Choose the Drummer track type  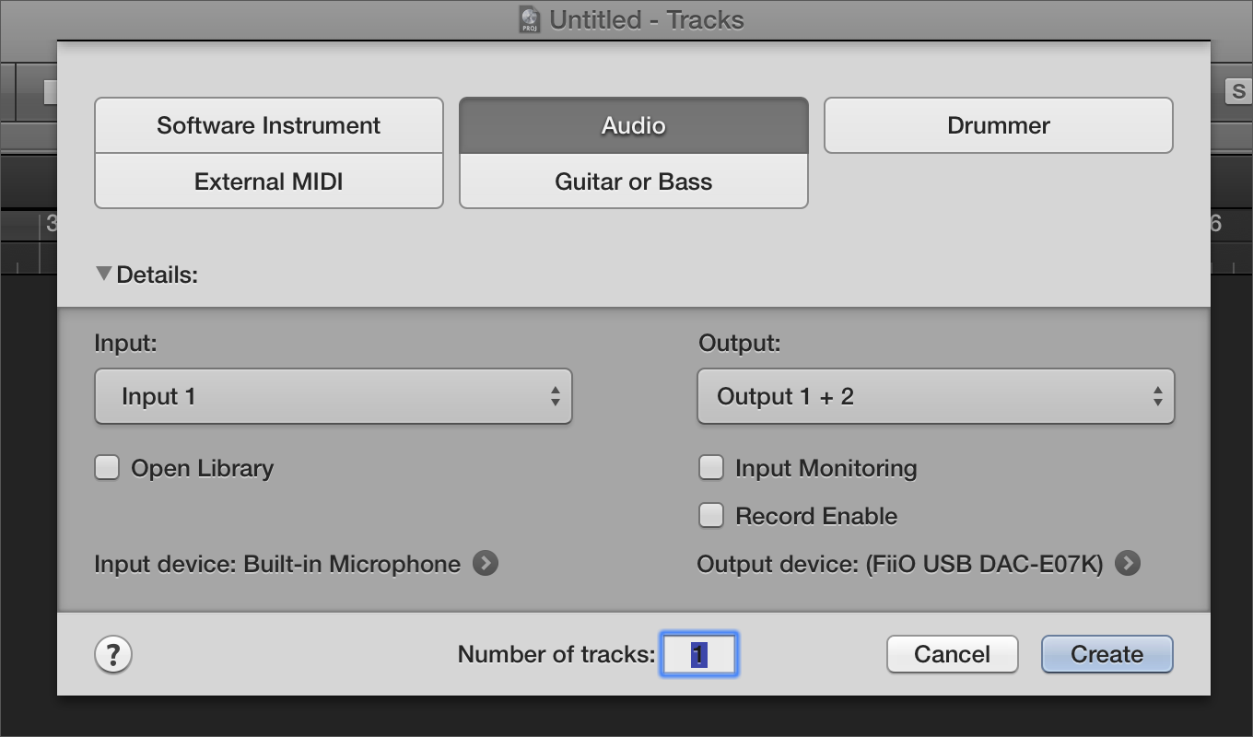click(998, 125)
